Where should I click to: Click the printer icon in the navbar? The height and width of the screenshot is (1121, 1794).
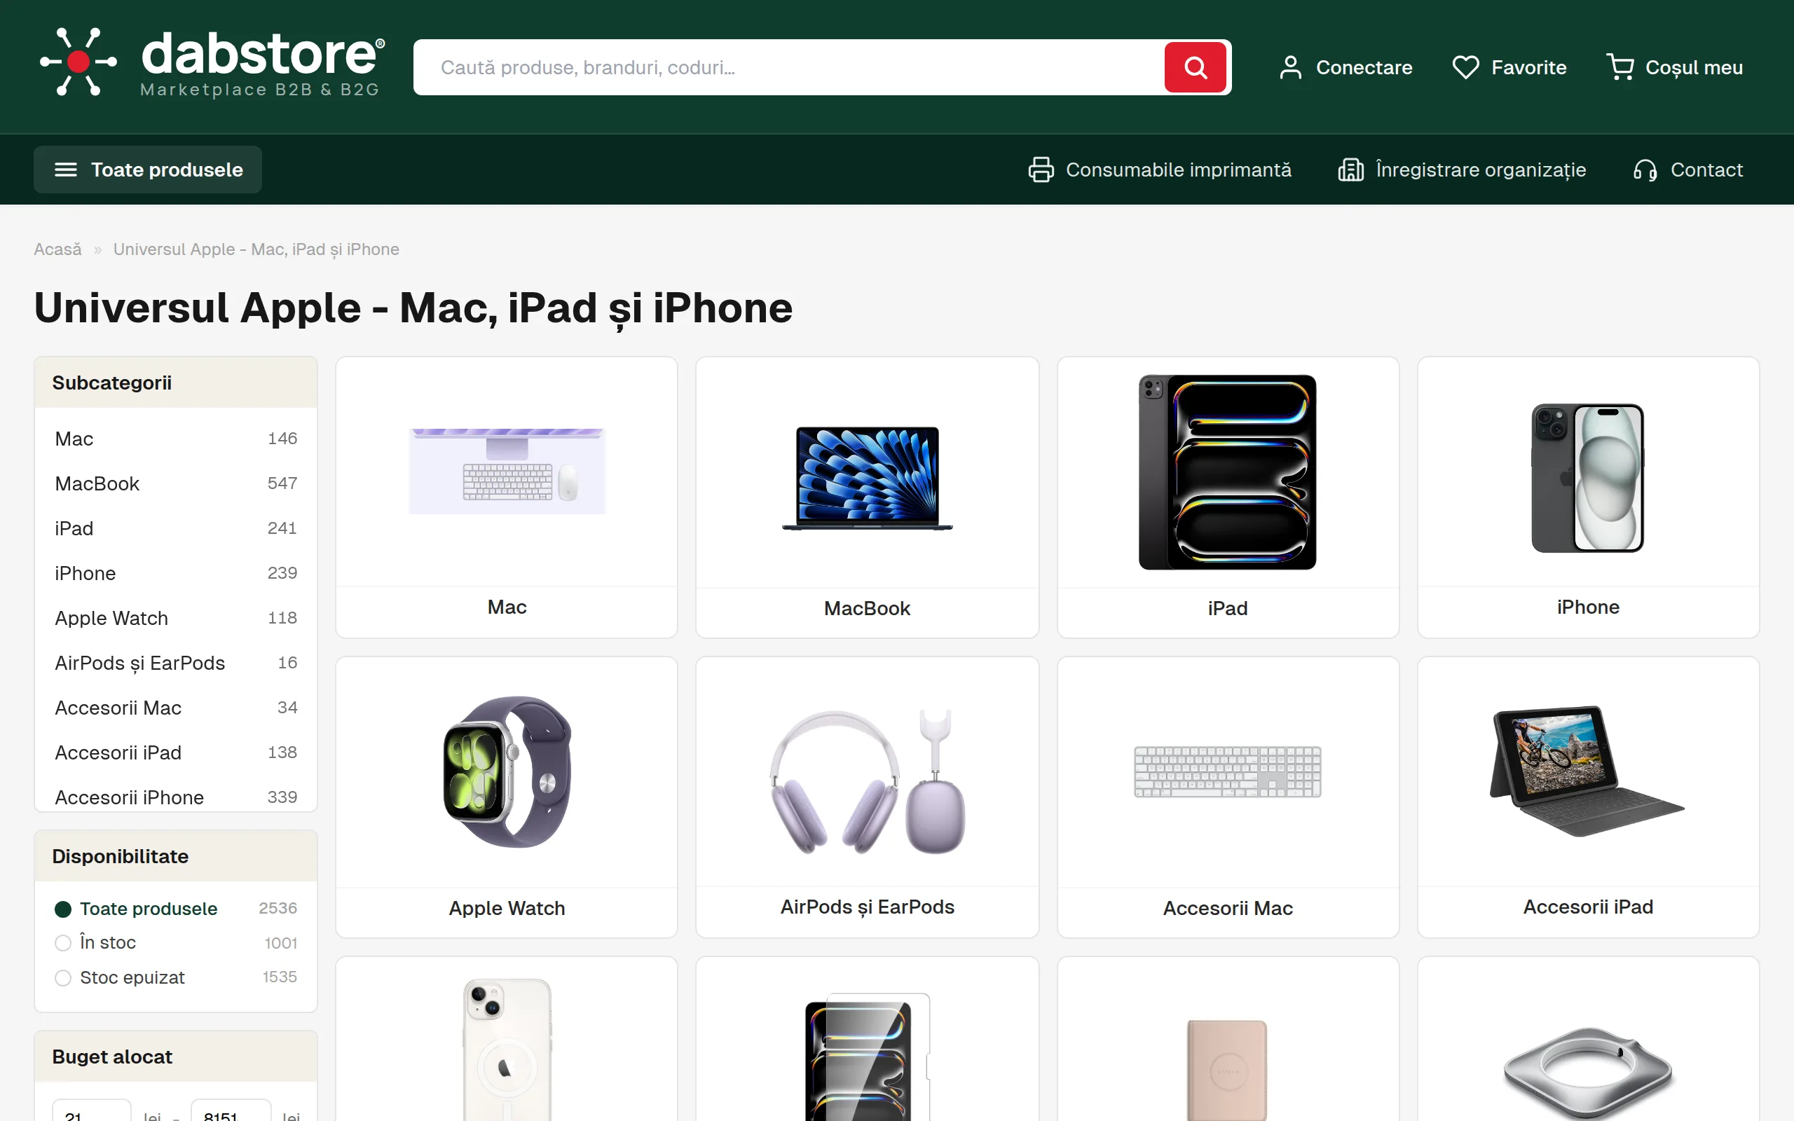(1041, 170)
